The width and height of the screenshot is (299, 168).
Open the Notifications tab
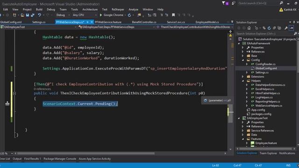287,153
